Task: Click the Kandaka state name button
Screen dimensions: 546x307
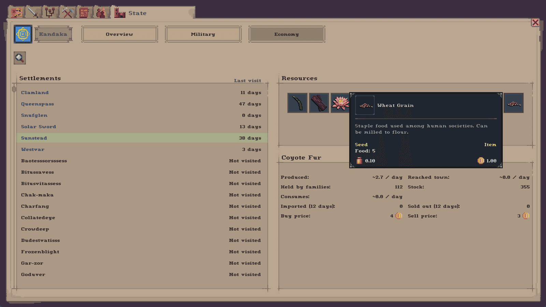Action: 53,34
